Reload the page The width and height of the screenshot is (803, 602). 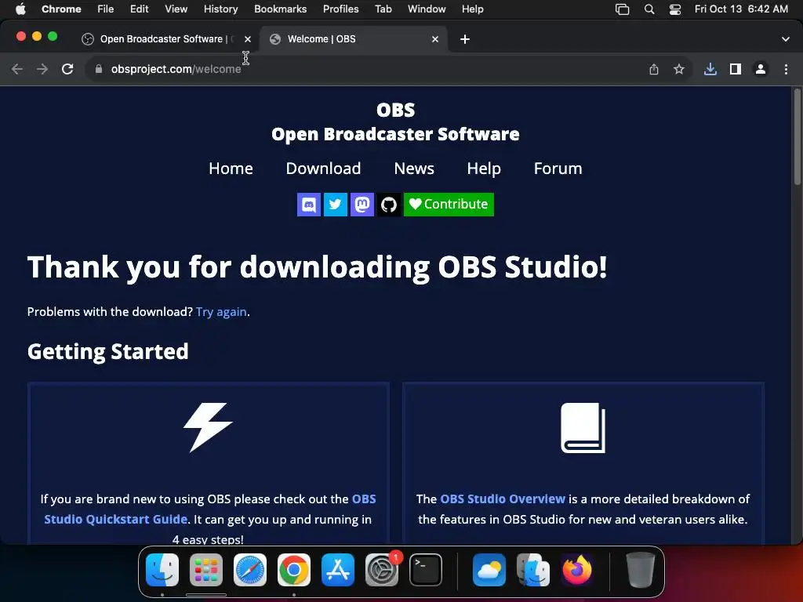click(67, 69)
